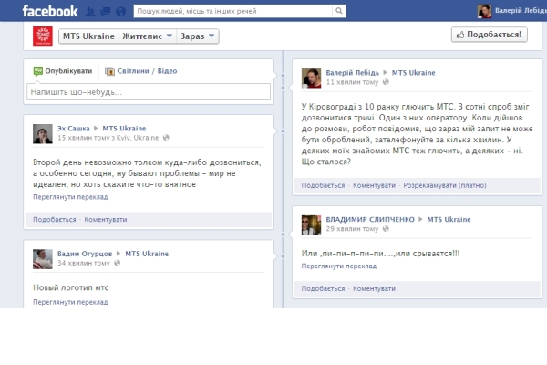Click post text 'Новый логотип мтс'
The height and width of the screenshot is (365, 547).
71,287
